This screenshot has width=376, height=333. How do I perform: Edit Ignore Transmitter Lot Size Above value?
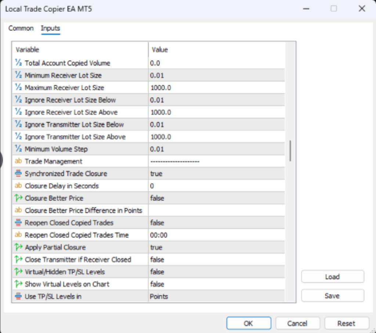217,137
